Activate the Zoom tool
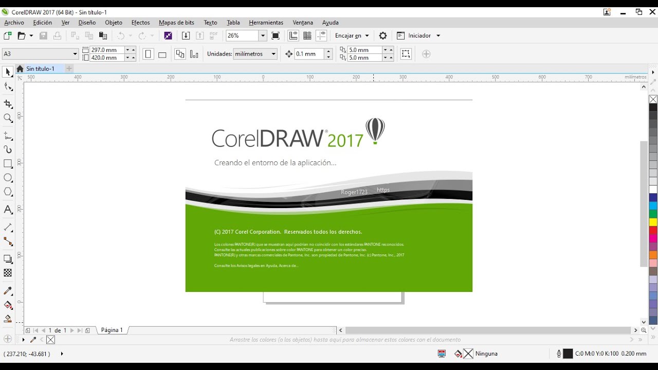The height and width of the screenshot is (370, 658). click(x=8, y=118)
